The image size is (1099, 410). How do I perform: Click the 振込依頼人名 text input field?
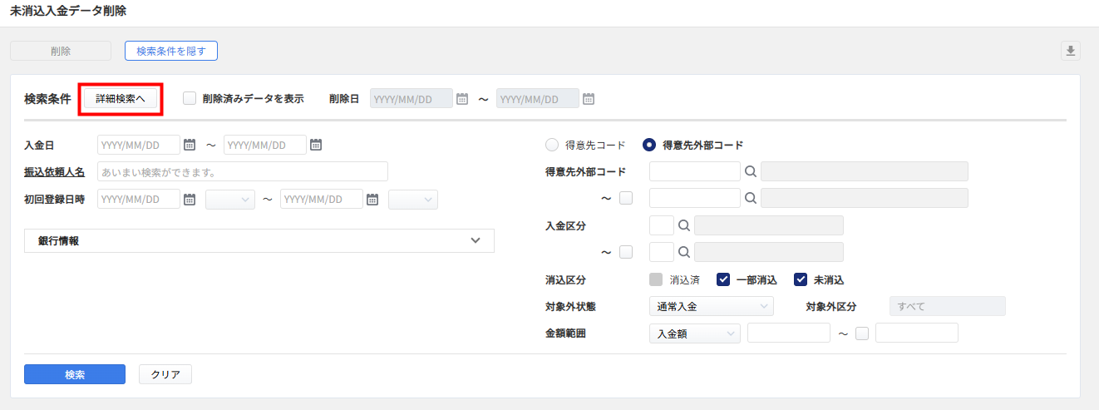[x=242, y=172]
